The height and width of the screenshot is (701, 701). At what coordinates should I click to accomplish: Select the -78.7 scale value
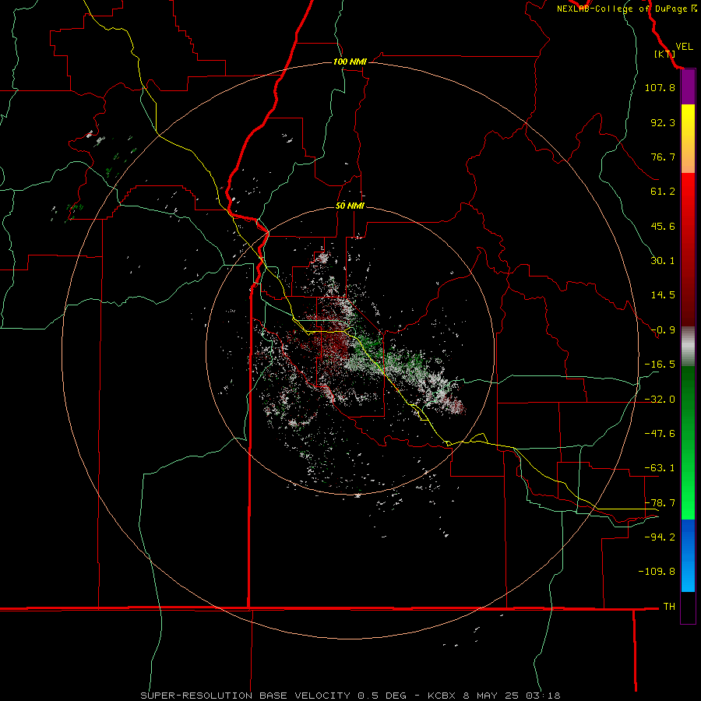pos(660,503)
